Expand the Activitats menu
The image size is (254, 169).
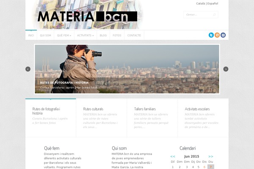point(86,35)
